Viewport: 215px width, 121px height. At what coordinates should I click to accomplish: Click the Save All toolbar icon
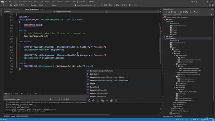[19, 5]
